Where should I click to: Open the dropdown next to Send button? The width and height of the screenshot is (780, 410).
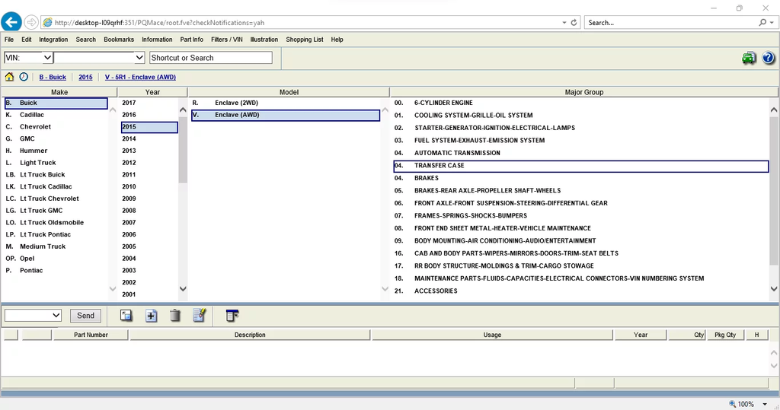(x=33, y=316)
